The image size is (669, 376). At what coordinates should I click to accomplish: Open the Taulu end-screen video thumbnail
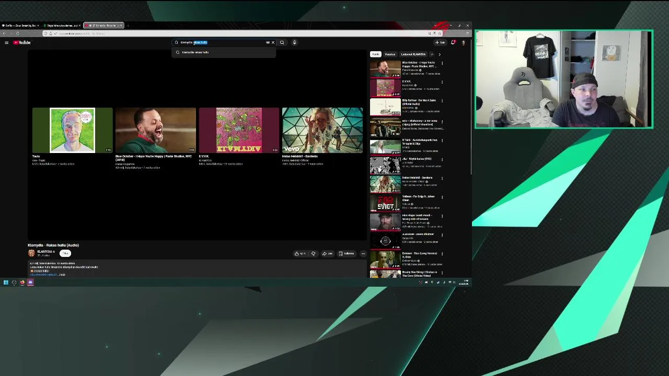tap(72, 130)
